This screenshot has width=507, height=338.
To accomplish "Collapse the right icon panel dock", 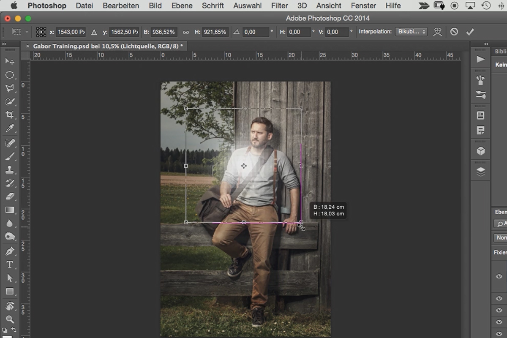I will 486,44.
